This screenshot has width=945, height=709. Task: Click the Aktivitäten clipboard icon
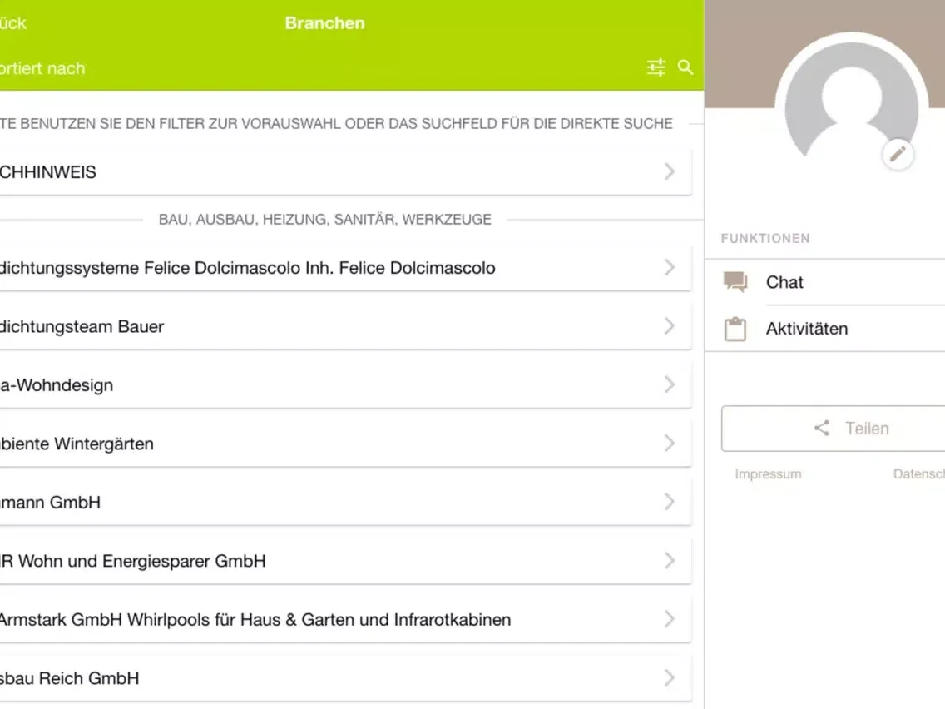click(735, 329)
